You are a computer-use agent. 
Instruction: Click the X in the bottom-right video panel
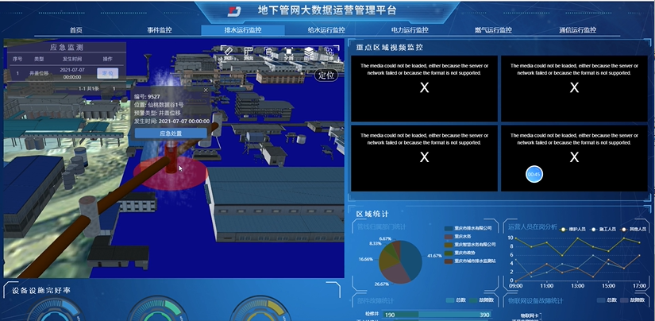[574, 157]
